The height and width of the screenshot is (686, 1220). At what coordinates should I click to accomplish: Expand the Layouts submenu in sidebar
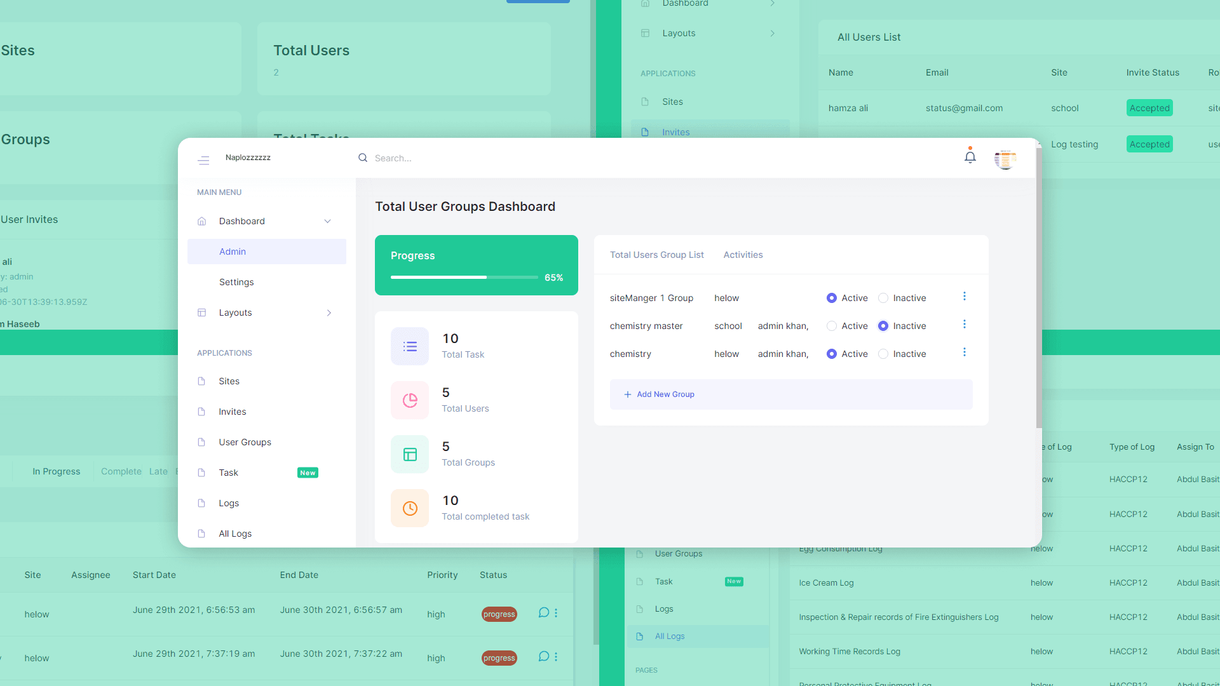tap(329, 313)
